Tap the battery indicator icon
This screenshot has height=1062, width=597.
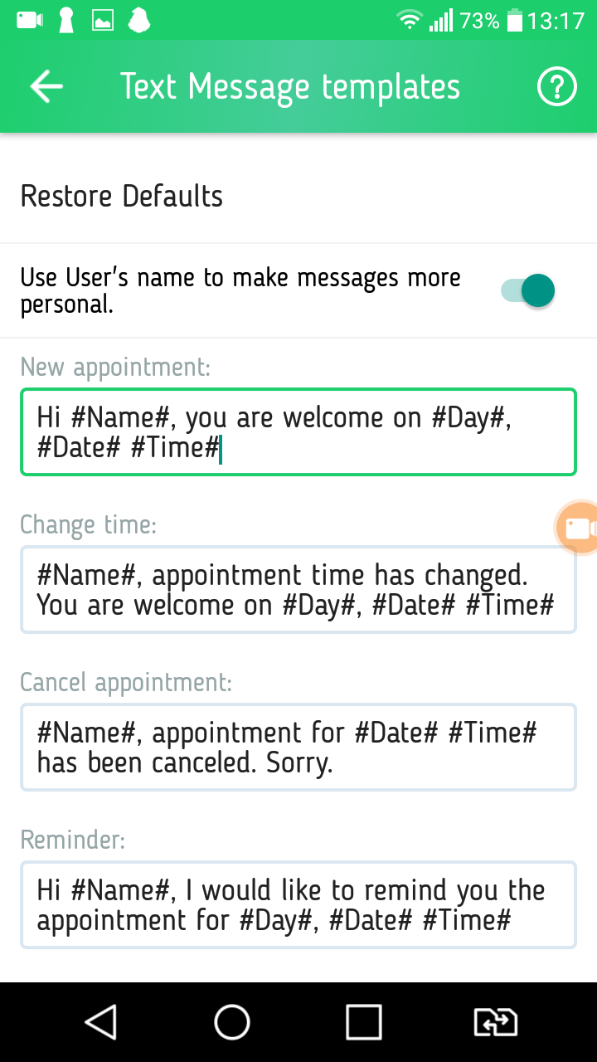(514, 21)
